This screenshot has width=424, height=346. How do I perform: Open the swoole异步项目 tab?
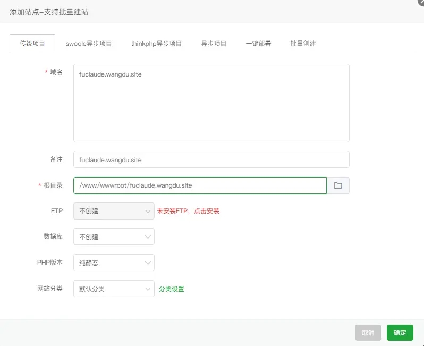pos(89,44)
